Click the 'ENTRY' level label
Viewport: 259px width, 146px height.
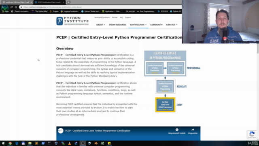(180, 105)
